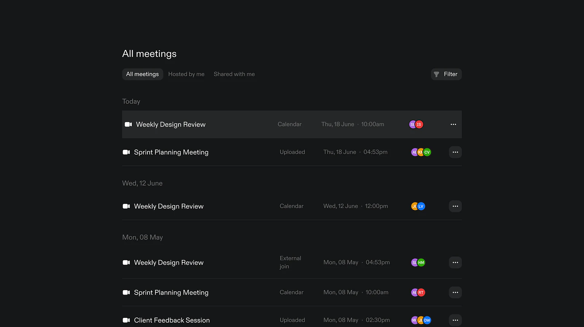This screenshot has width=584, height=327.
Task: Open more options for the External join meeting
Action: pyautogui.click(x=455, y=262)
